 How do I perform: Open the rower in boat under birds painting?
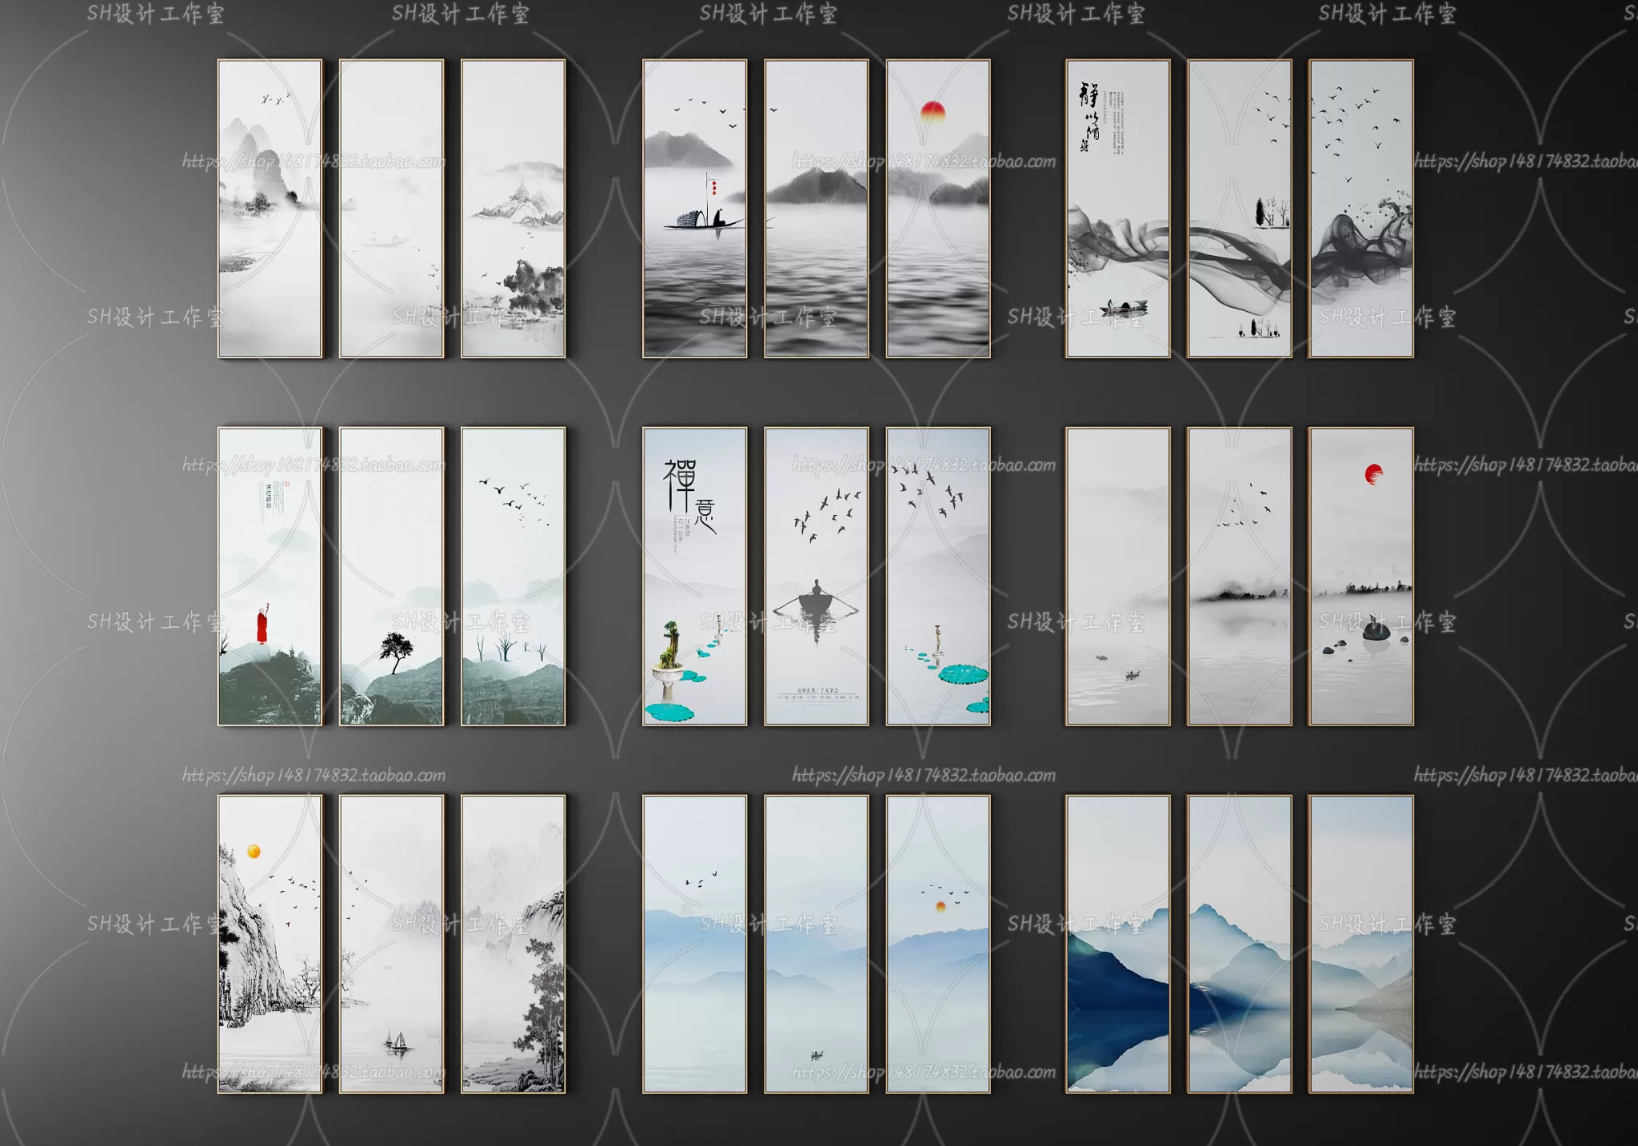[816, 576]
